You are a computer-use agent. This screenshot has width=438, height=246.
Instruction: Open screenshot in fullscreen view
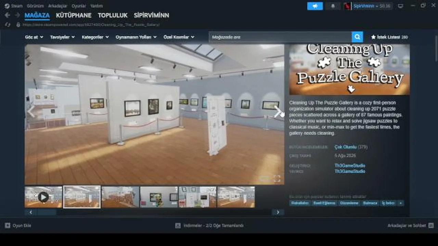pyautogui.click(x=277, y=178)
